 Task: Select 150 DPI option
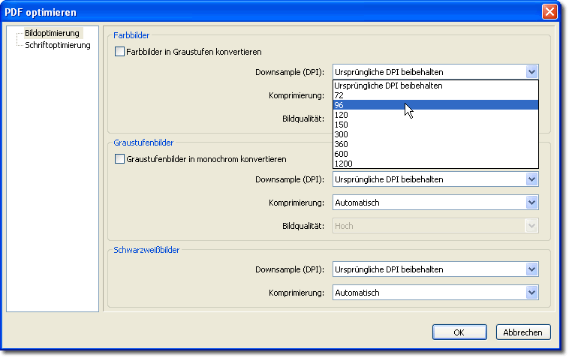coord(435,125)
